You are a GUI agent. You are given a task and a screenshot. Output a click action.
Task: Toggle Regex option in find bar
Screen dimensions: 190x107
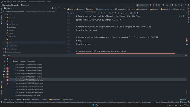pyautogui.click(x=104, y=13)
